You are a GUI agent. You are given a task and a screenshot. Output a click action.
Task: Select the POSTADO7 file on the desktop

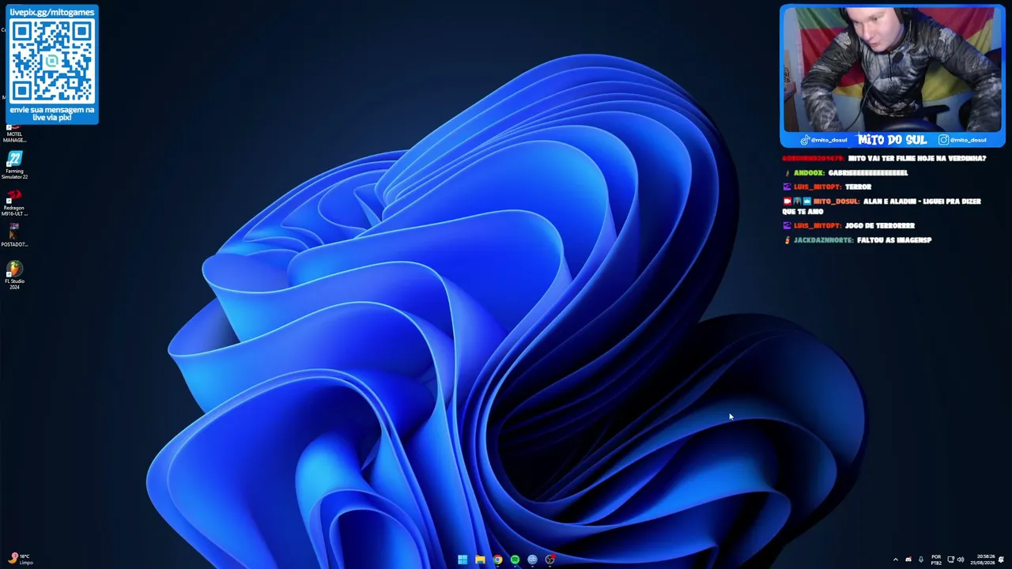tap(14, 235)
